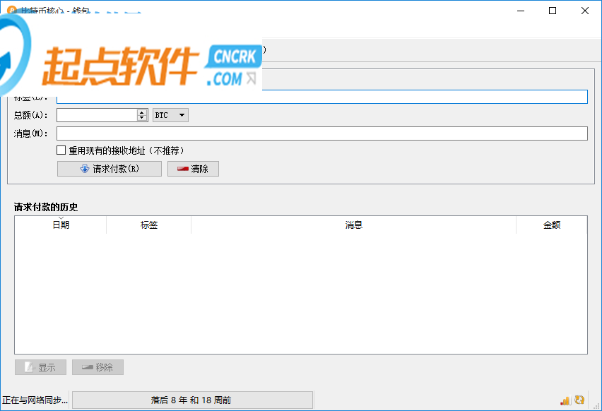Click the network connections signal-bar icon
The image size is (602, 411).
tap(565, 400)
